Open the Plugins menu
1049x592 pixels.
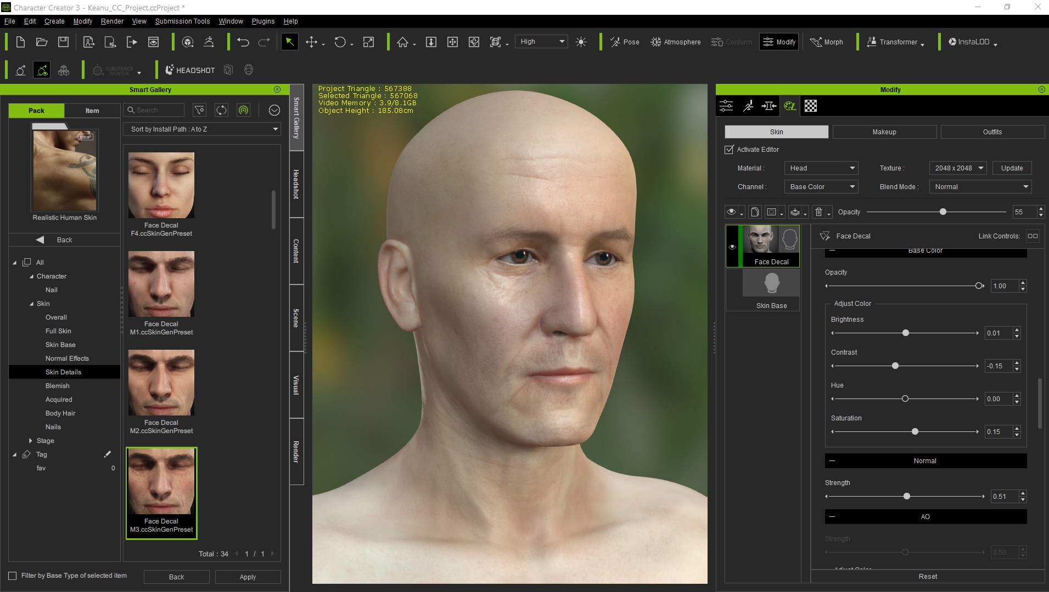coord(263,21)
